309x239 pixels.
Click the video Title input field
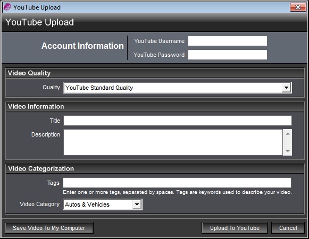tap(177, 121)
